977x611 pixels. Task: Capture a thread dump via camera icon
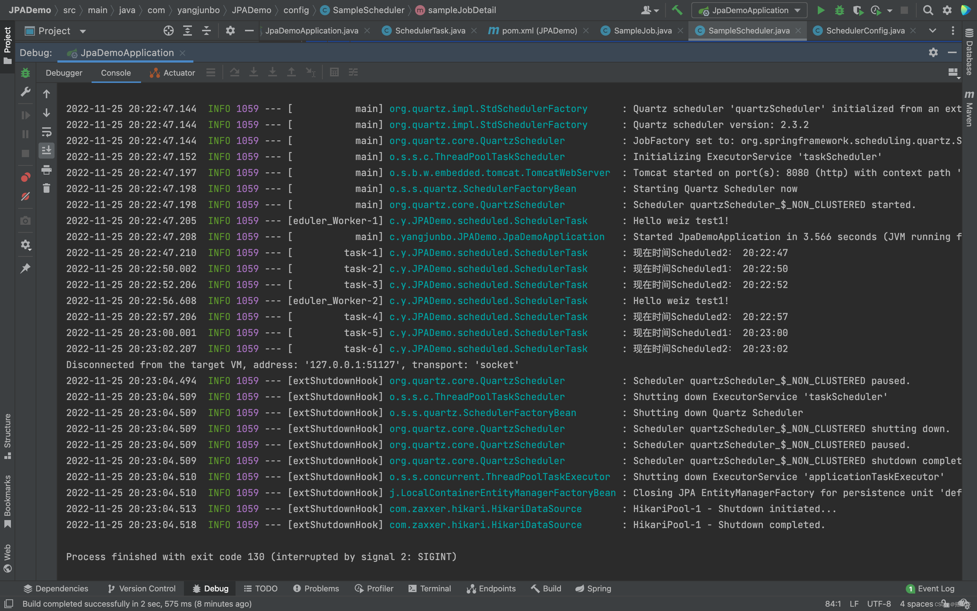click(25, 221)
